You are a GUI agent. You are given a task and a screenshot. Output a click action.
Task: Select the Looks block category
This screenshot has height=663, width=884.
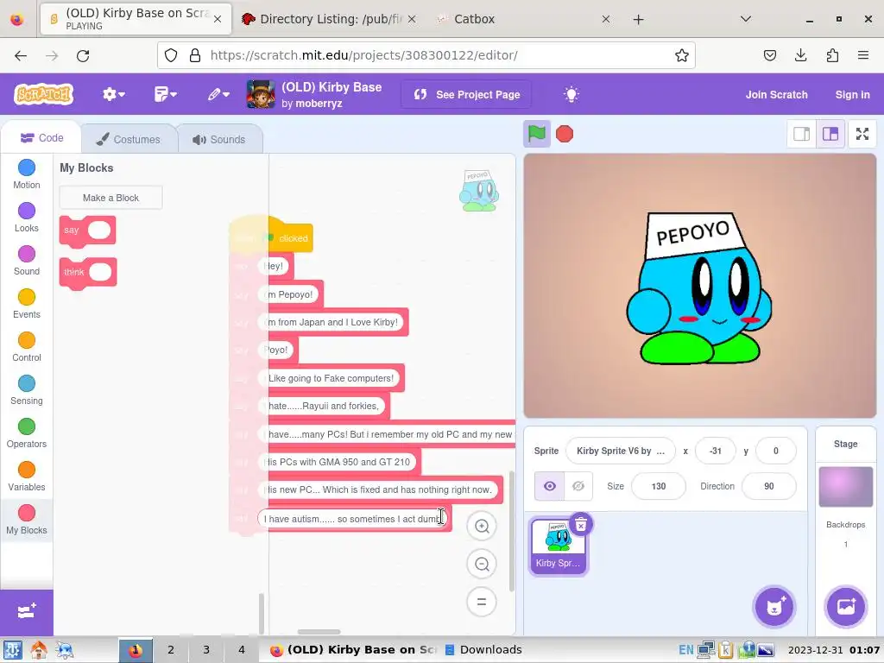[x=27, y=218]
